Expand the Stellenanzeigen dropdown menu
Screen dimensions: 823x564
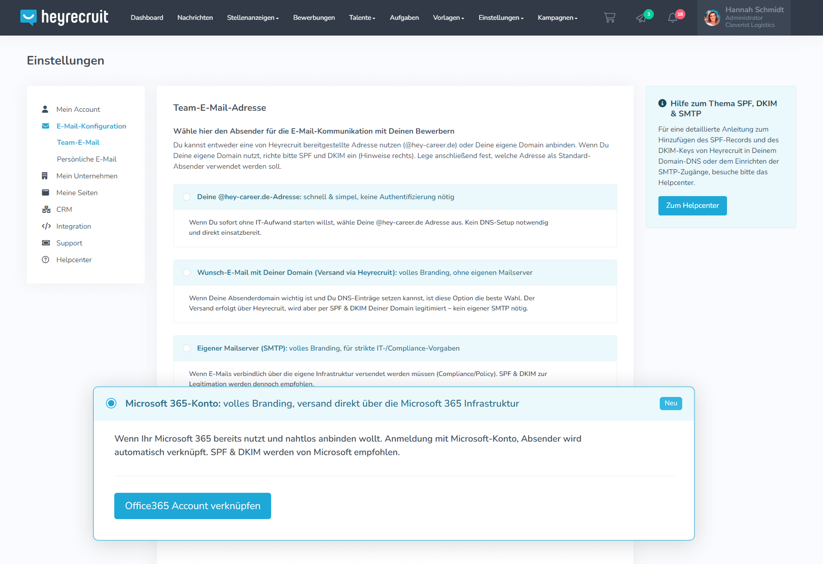252,18
